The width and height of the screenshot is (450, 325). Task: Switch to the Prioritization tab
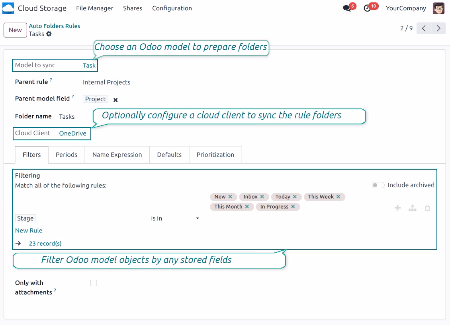[215, 155]
